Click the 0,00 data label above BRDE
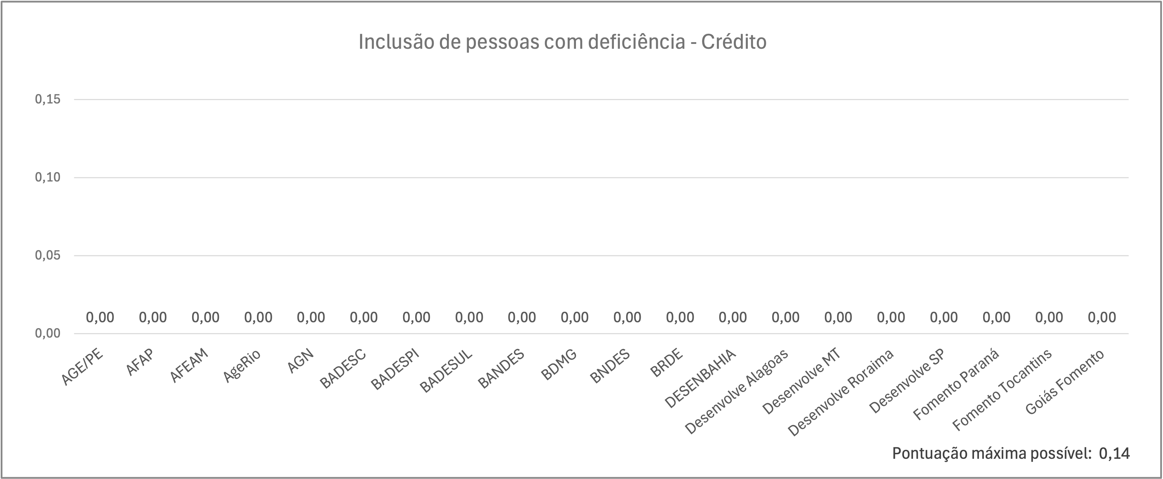 pyautogui.click(x=680, y=317)
